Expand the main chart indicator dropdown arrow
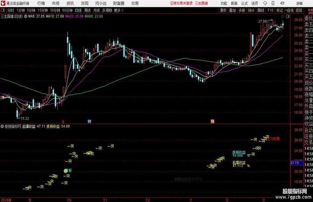Image resolution: width=313 pixels, height=202 pixels. pos(26,16)
